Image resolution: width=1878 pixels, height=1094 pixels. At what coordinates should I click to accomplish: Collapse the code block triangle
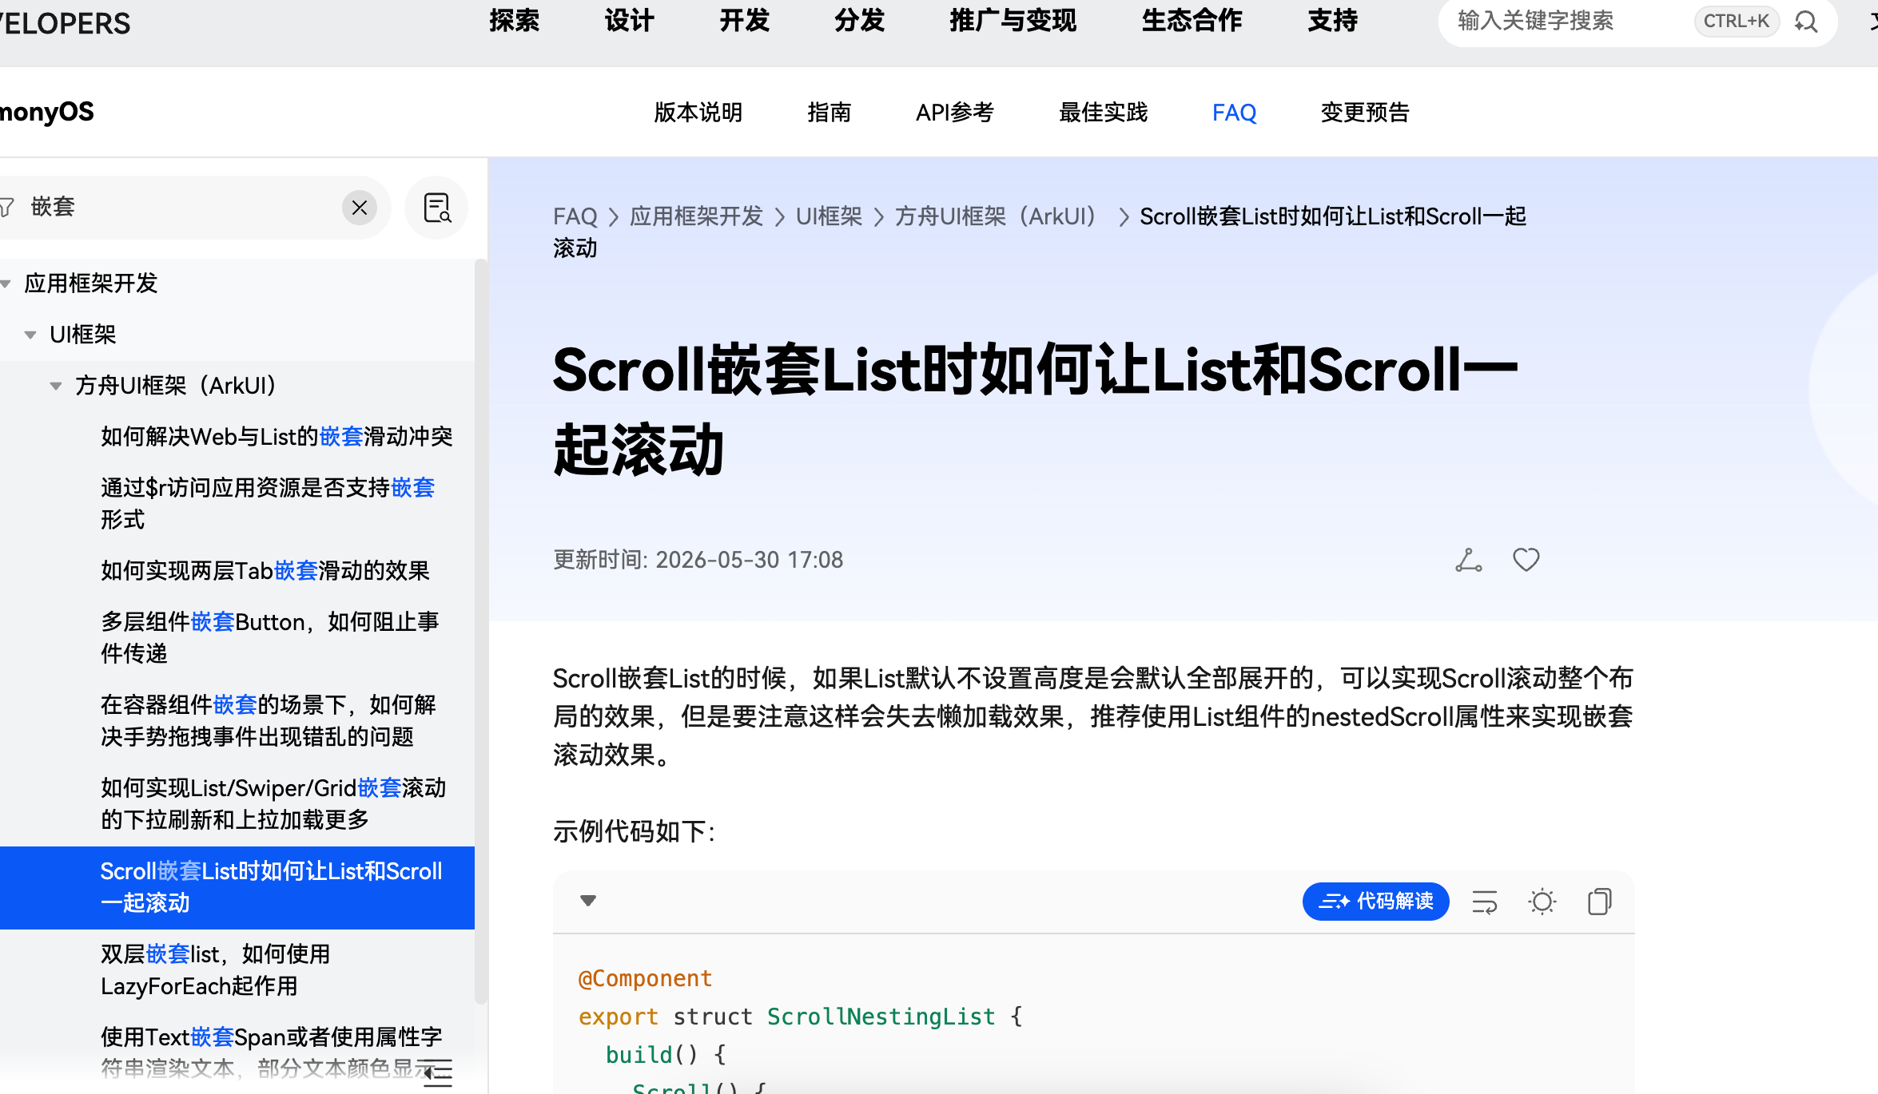pyautogui.click(x=588, y=901)
